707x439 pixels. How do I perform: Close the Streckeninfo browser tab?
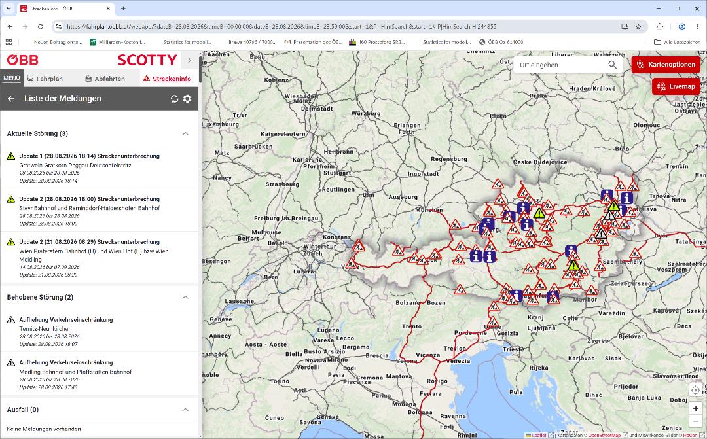pyautogui.click(x=108, y=8)
